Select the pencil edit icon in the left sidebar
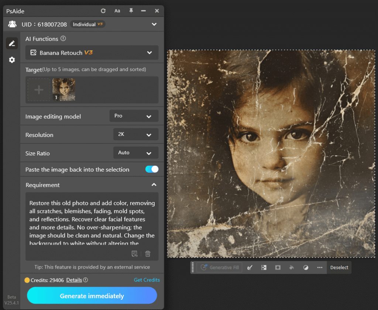The height and width of the screenshot is (310, 378). 12,43
